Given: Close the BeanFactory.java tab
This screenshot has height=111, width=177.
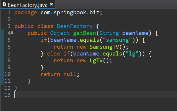Looking at the screenshot, I should click(x=51, y=4).
